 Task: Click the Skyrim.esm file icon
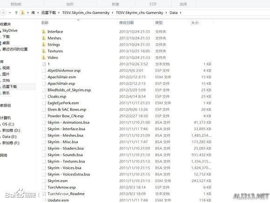click(x=44, y=181)
